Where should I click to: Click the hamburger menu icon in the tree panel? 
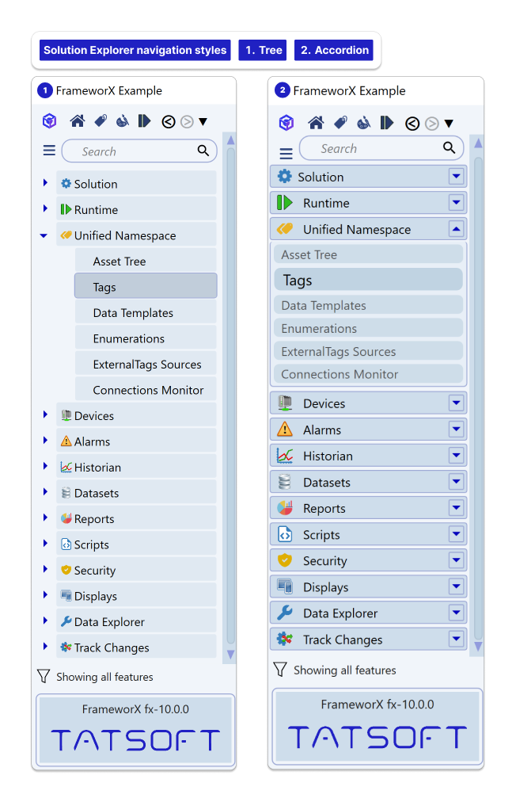pos(49,151)
